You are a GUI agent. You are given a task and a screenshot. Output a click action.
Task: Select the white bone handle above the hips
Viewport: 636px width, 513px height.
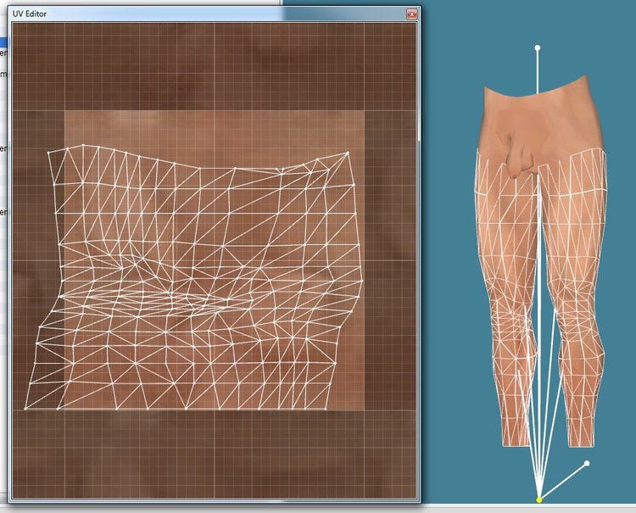pyautogui.click(x=538, y=47)
